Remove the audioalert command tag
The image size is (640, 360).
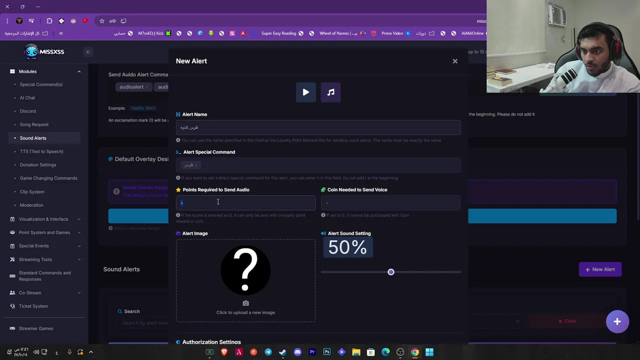click(x=146, y=87)
